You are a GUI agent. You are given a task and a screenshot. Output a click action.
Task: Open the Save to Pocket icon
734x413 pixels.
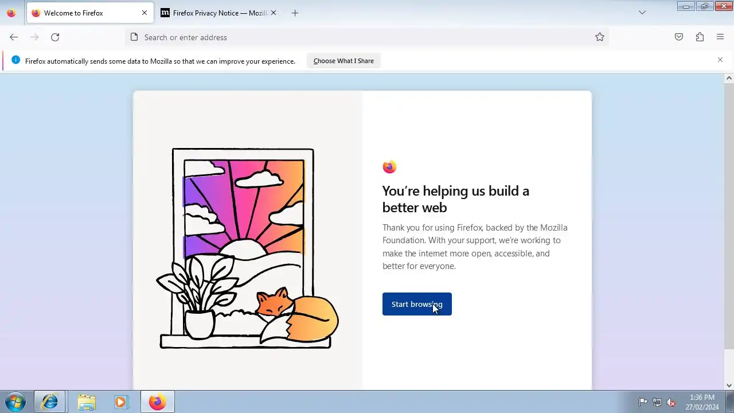(x=679, y=37)
